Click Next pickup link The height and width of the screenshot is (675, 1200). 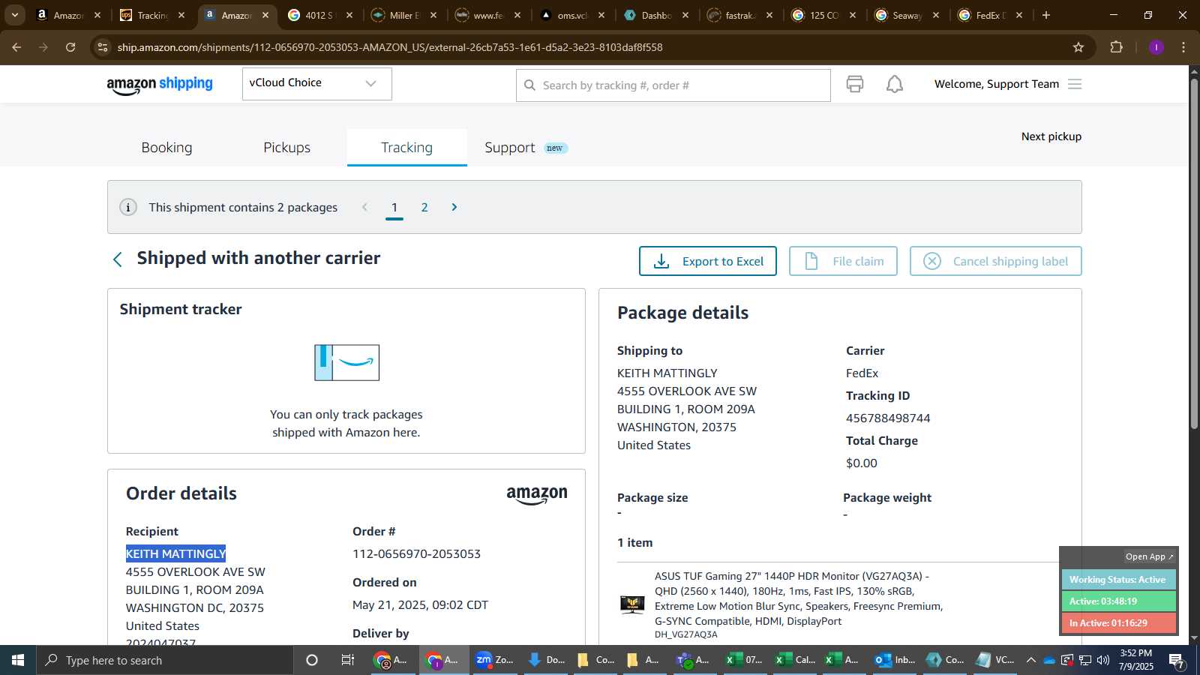(1051, 136)
